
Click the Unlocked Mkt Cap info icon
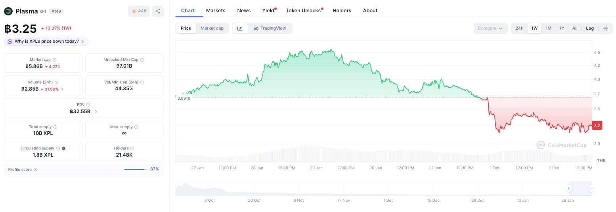(142, 60)
